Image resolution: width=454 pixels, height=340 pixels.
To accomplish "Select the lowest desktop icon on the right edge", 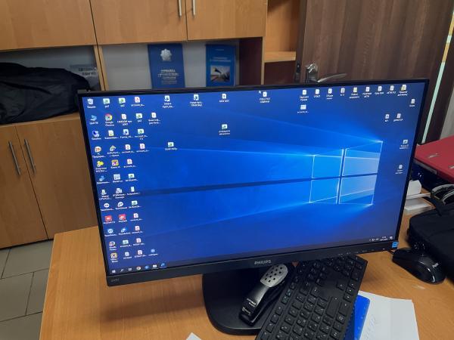I will (400, 168).
